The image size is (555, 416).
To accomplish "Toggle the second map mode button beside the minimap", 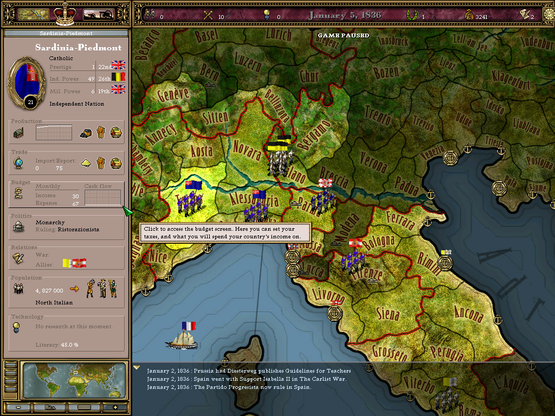I will pyautogui.click(x=11, y=373).
